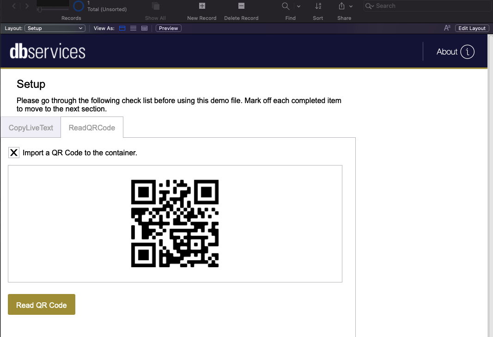Expand the Share dropdown chevron

click(x=351, y=6)
